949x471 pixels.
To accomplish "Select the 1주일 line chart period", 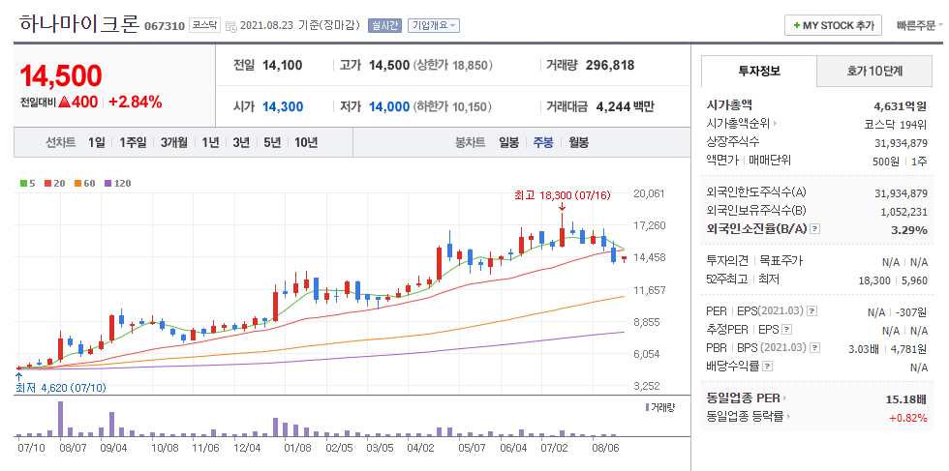I will point(133,143).
